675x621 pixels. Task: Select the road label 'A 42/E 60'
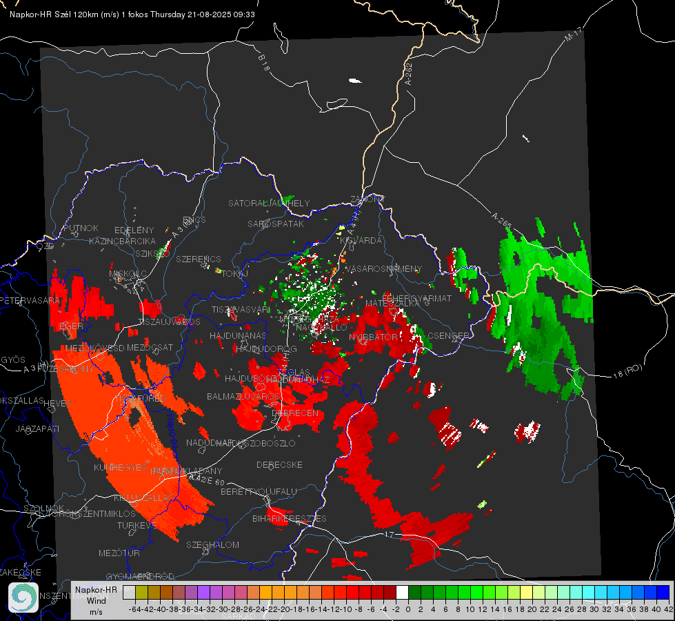pos(207,480)
